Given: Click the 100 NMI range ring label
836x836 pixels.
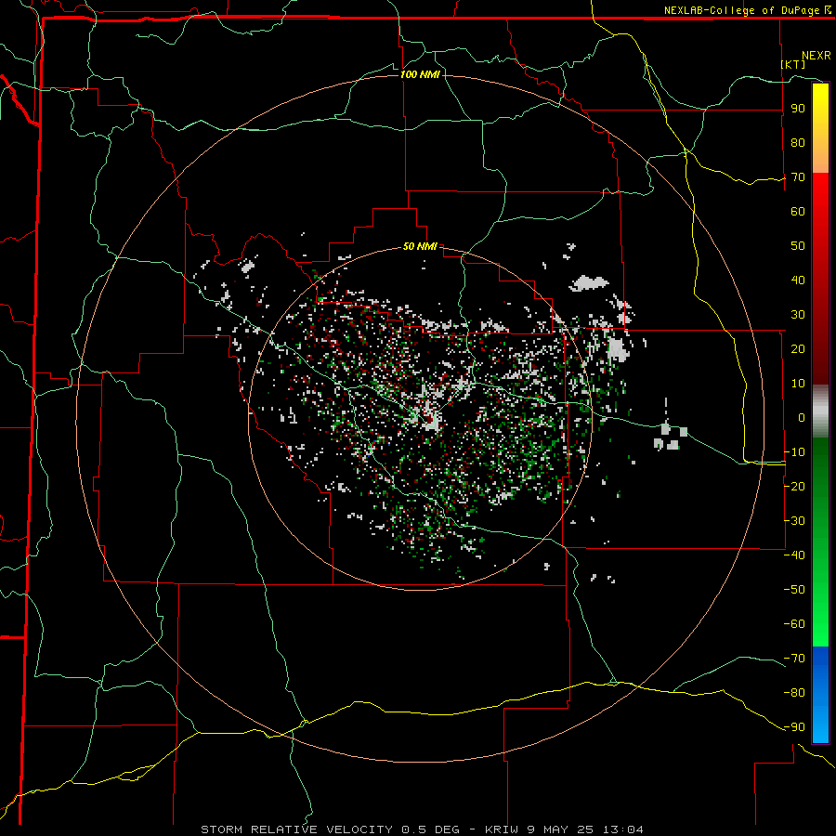Looking at the screenshot, I should (420, 74).
